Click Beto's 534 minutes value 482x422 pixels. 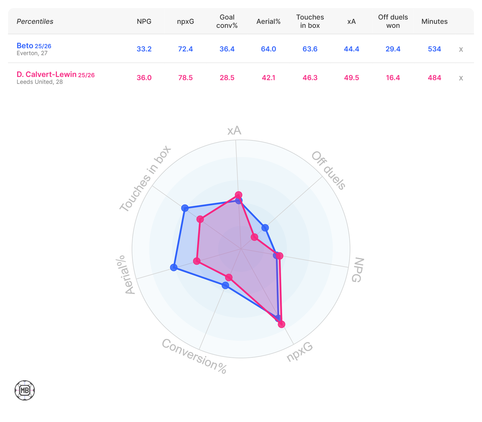pyautogui.click(x=434, y=49)
